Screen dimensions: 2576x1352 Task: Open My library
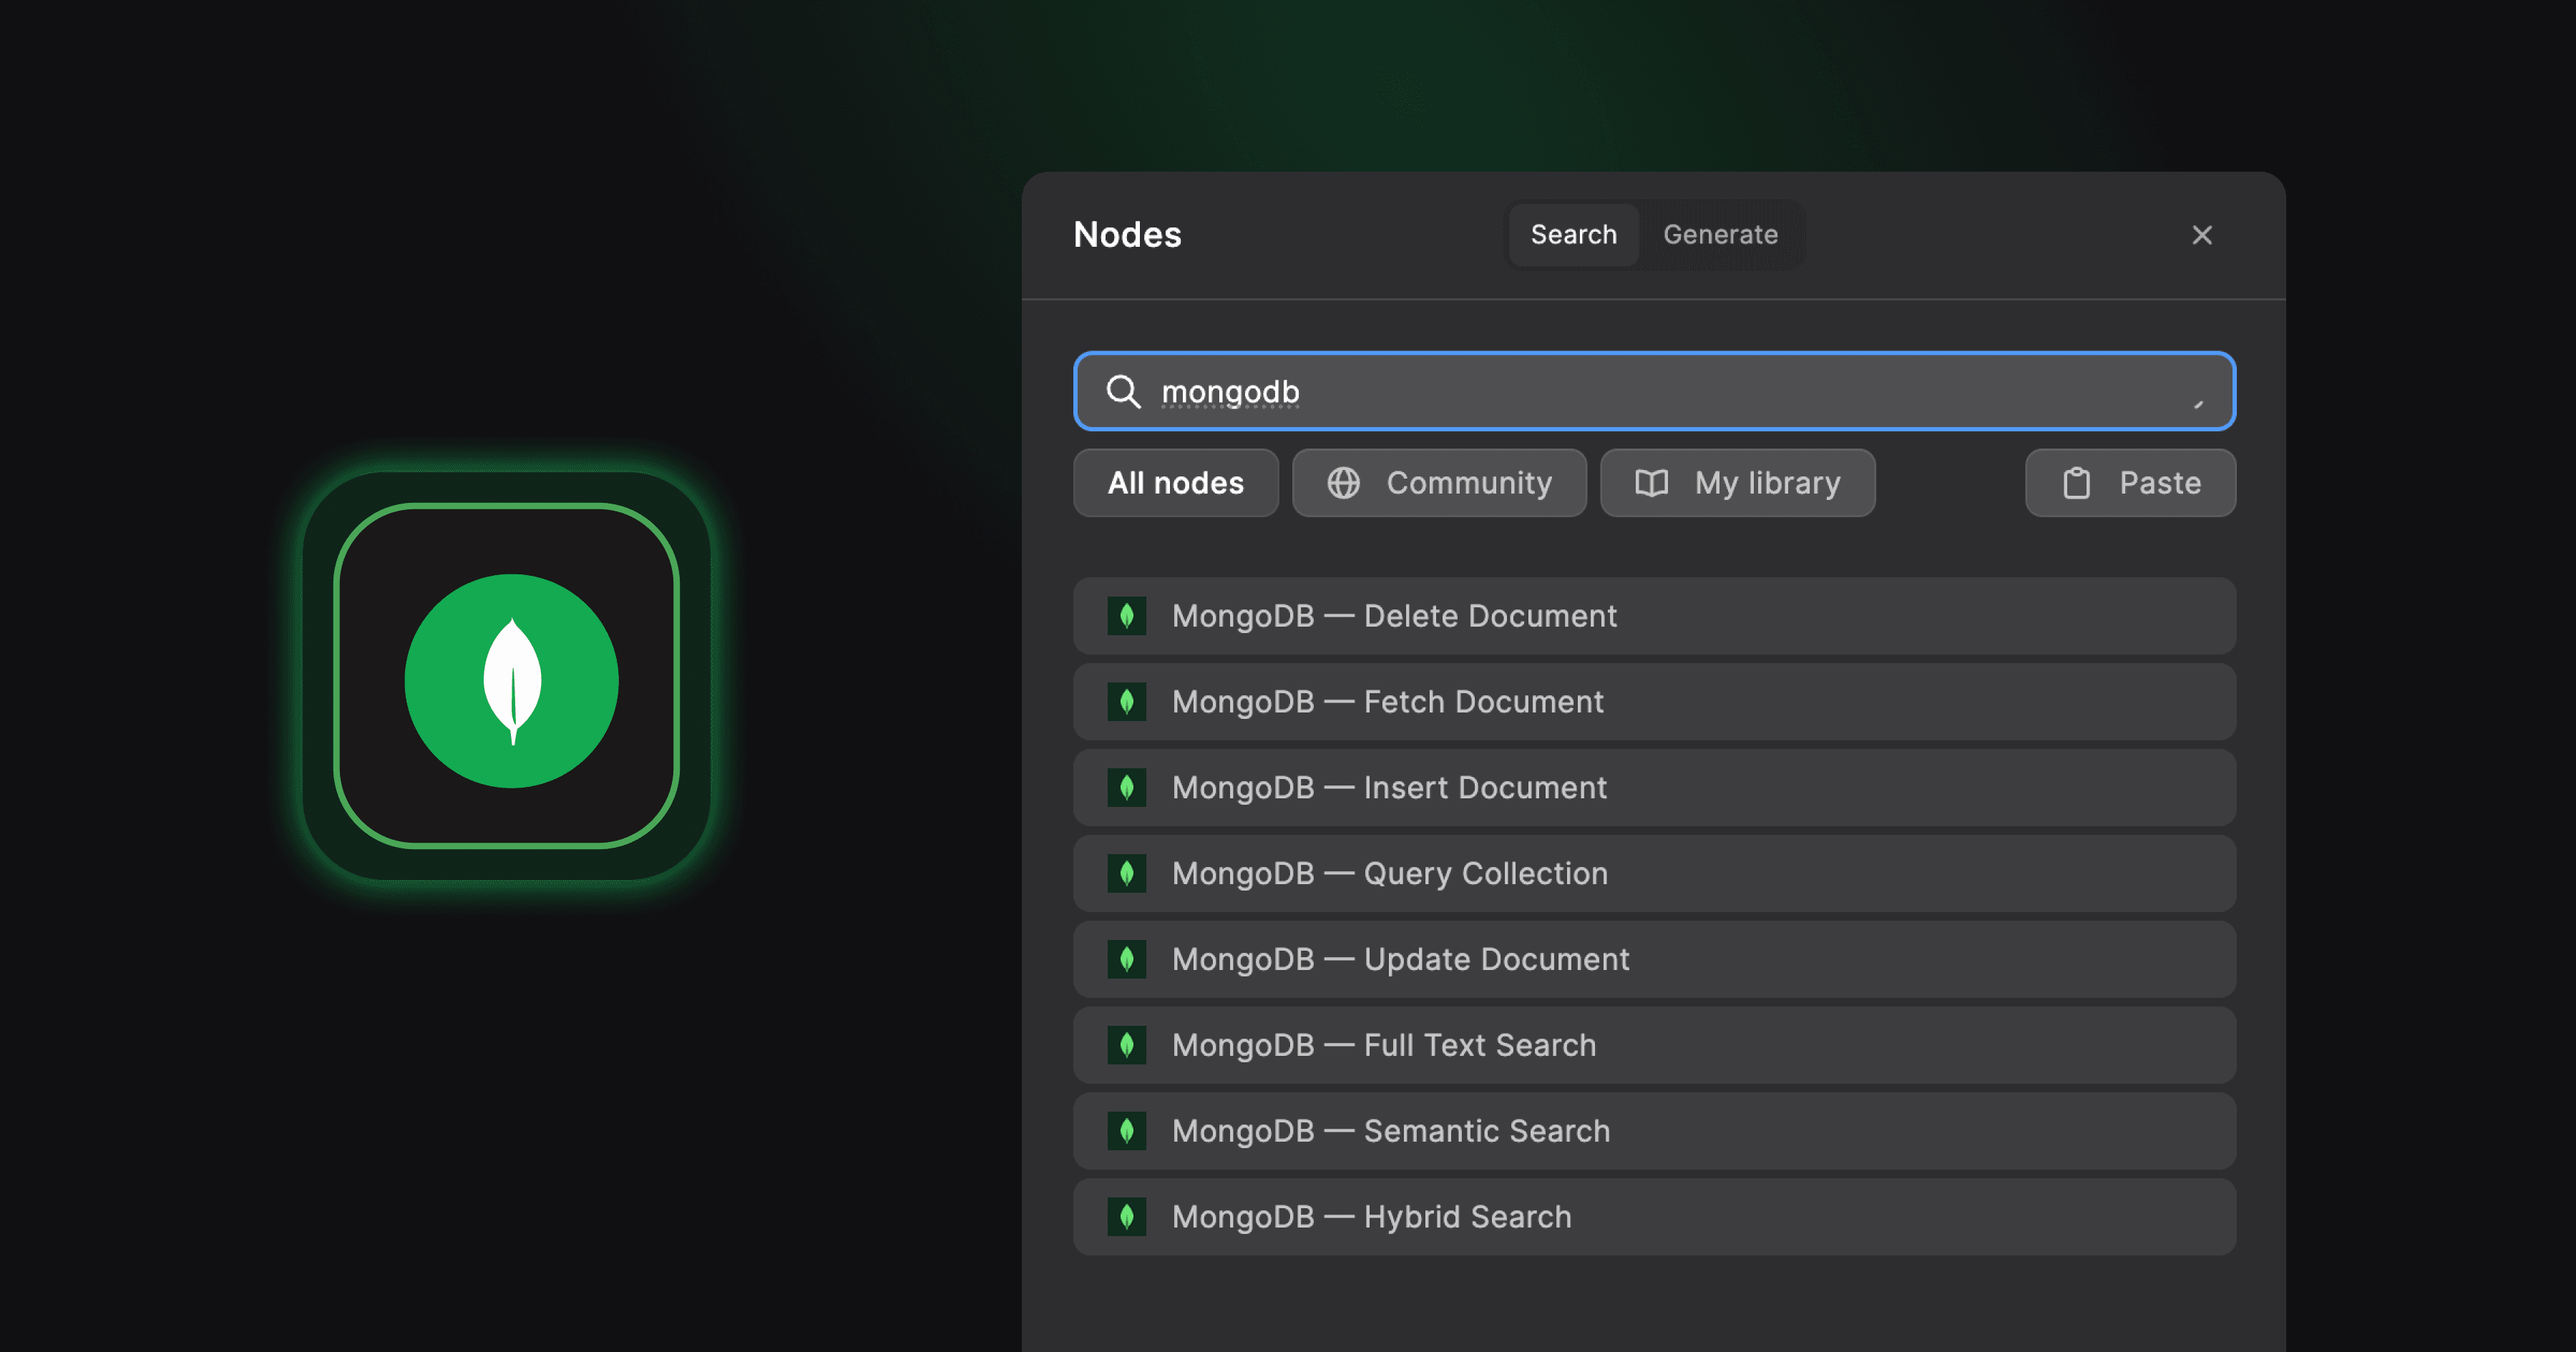tap(1737, 483)
